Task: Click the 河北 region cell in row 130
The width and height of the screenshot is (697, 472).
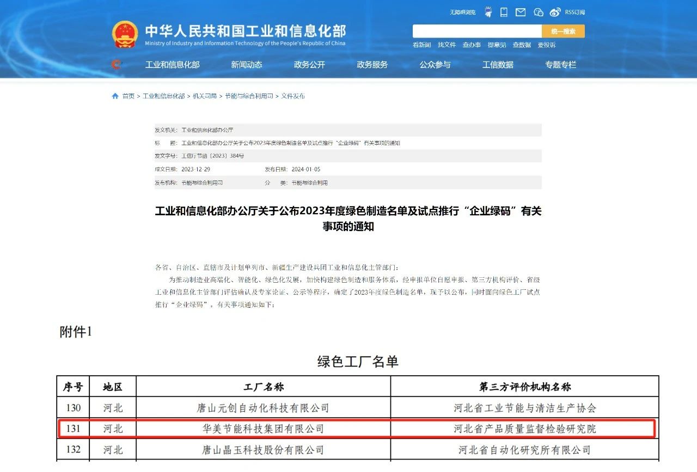Action: 113,408
